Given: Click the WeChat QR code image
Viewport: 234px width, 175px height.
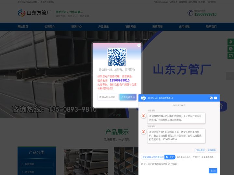Looking at the screenshot, I should pos(117,57).
